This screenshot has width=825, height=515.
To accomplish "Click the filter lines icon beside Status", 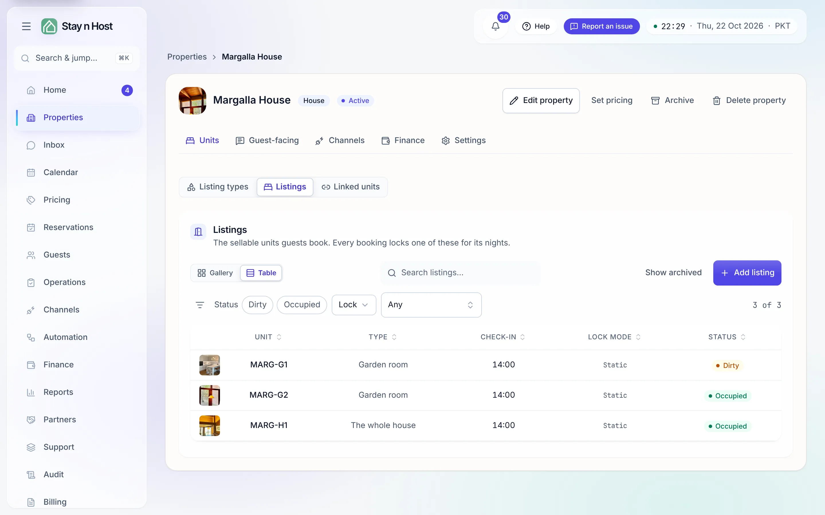I will click(200, 305).
